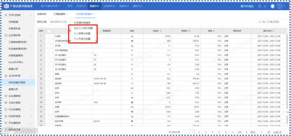Change page size via 20条/页 dropdown
Image resolution: width=291 pixels, height=136 pixels.
click(x=279, y=132)
